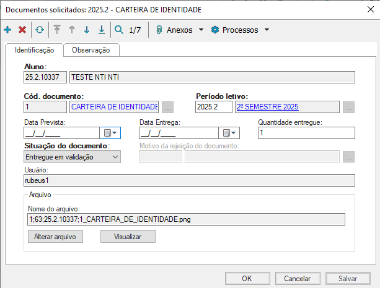Open the Processos dropdown menu
The height and width of the screenshot is (288, 380).
pyautogui.click(x=241, y=30)
